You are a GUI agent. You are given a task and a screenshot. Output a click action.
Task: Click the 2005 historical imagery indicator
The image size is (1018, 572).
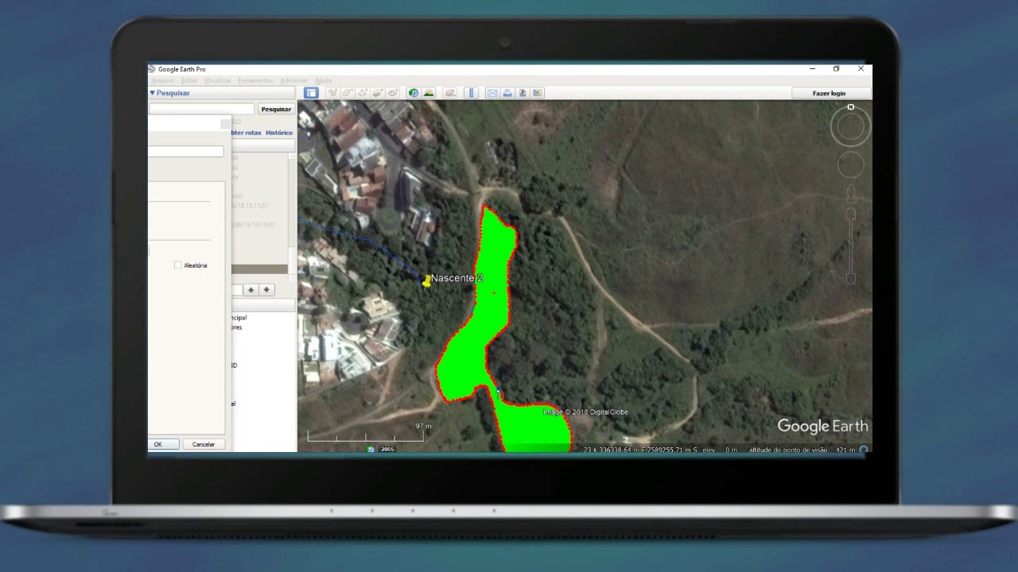click(387, 449)
